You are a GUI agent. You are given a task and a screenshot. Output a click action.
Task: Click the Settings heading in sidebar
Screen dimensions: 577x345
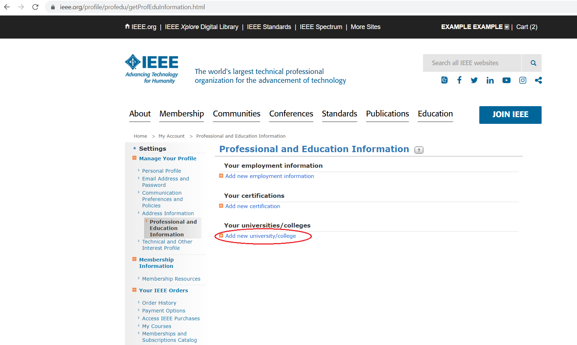coord(153,149)
